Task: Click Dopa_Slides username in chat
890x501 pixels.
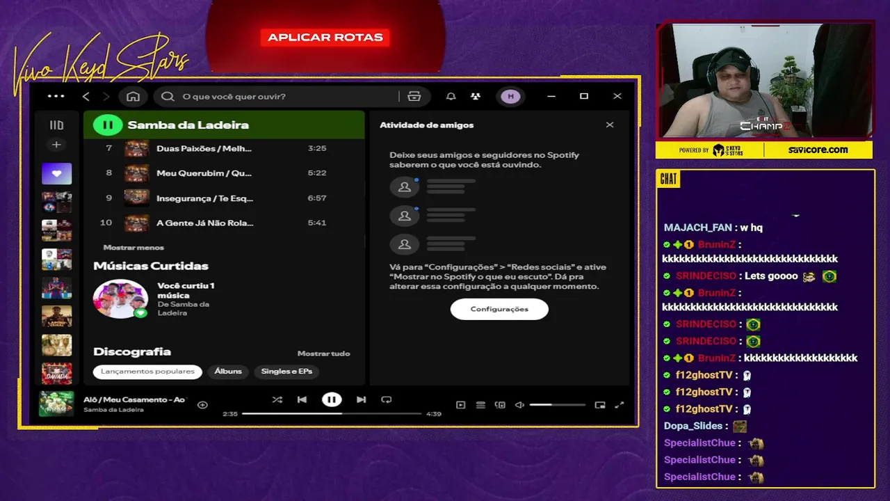Action: tap(693, 426)
